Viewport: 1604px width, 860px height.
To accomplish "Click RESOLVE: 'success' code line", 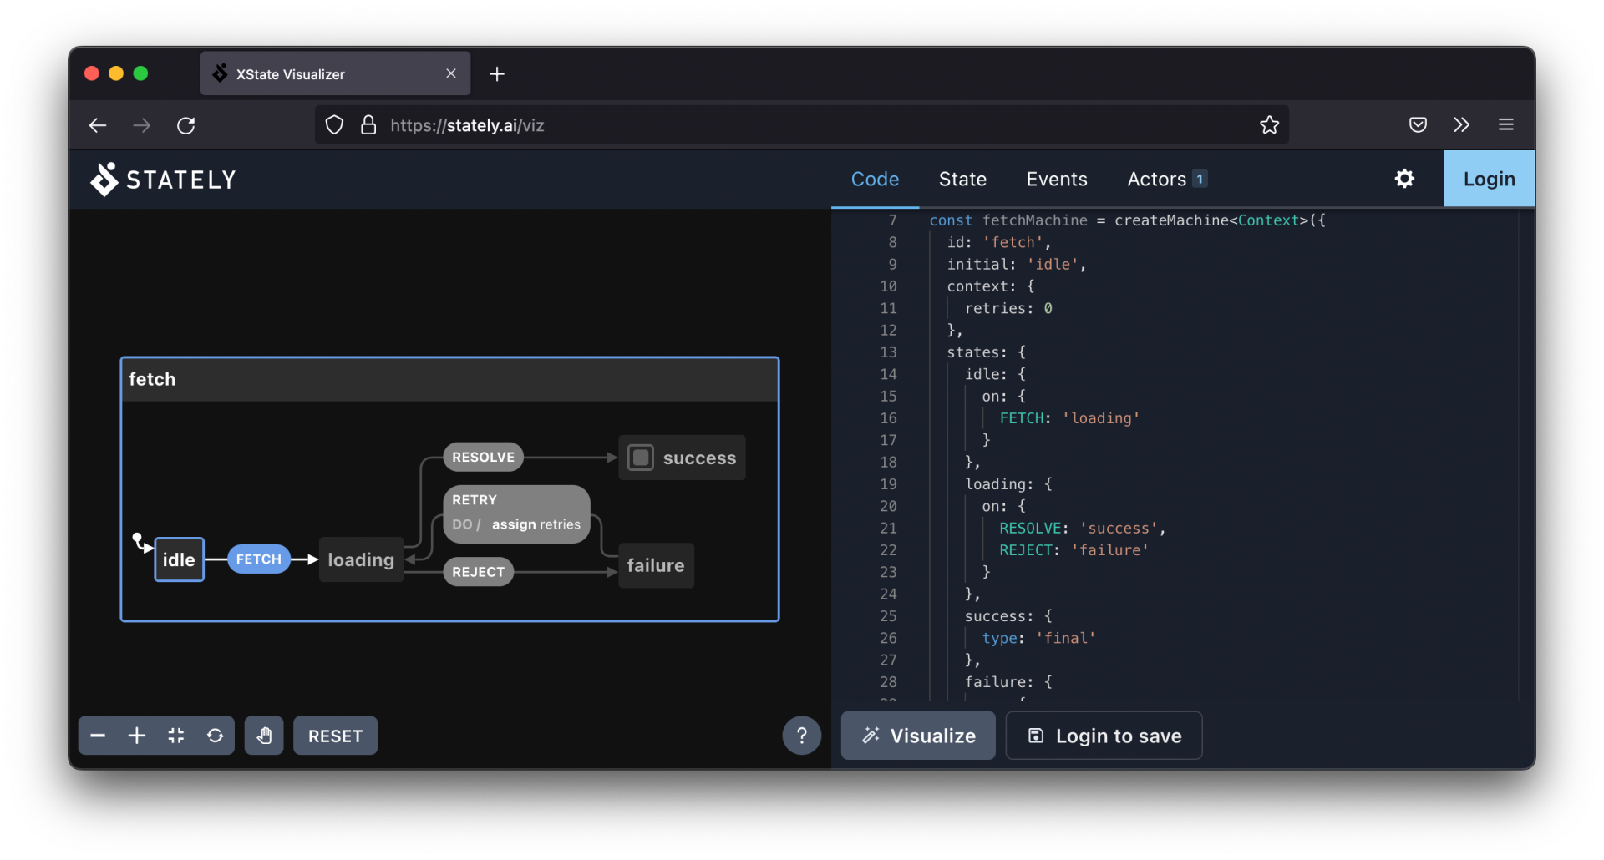I will [x=1082, y=529].
